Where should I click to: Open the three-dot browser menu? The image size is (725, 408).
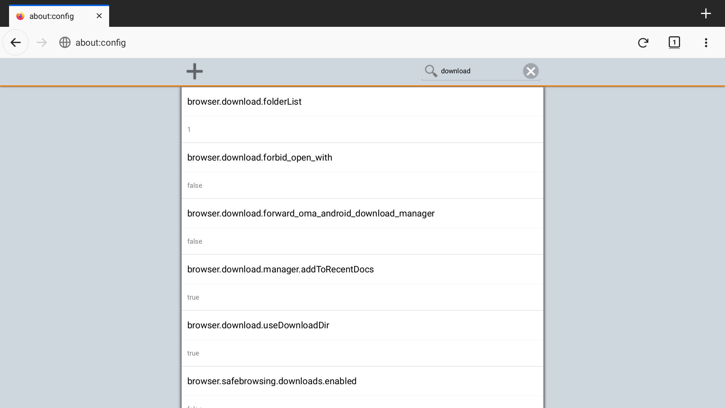point(706,42)
